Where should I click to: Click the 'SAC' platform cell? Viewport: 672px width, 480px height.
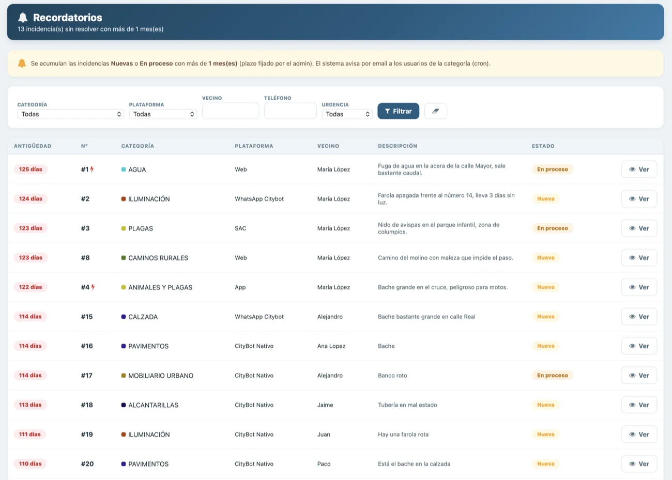tap(240, 228)
